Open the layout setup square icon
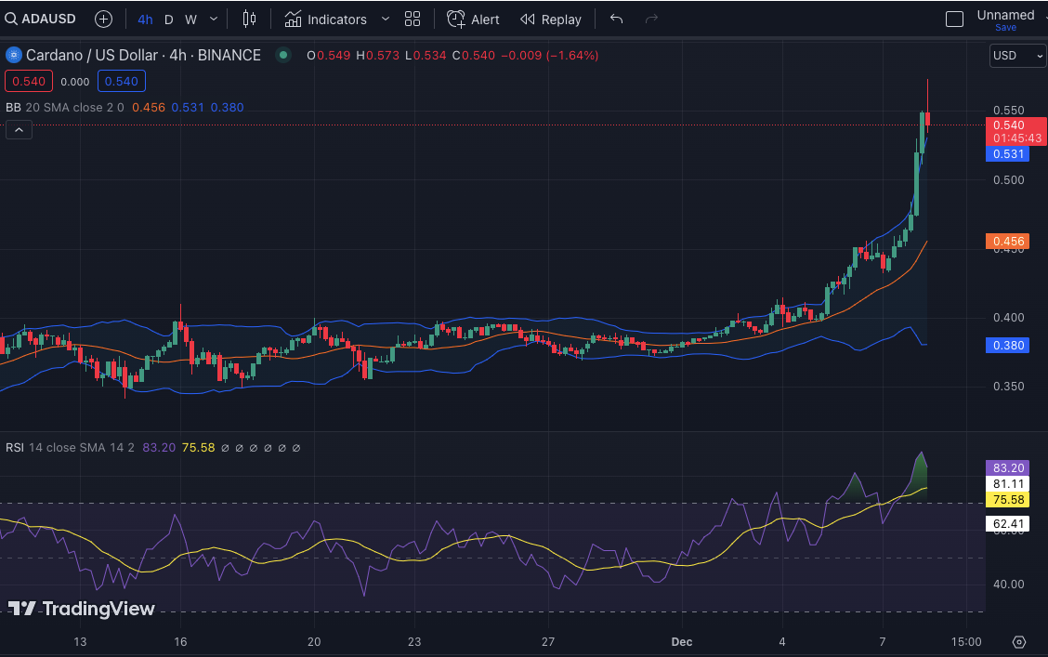Viewport: 1048px width, 657px height. pyautogui.click(x=954, y=19)
